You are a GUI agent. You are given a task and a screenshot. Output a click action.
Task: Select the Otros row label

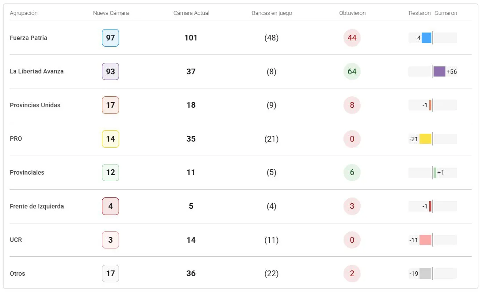[18, 274]
